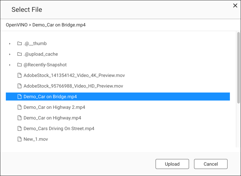Expand the @Recently-Snapshot folder arrow
Image resolution: width=241 pixels, height=176 pixels.
(10, 65)
